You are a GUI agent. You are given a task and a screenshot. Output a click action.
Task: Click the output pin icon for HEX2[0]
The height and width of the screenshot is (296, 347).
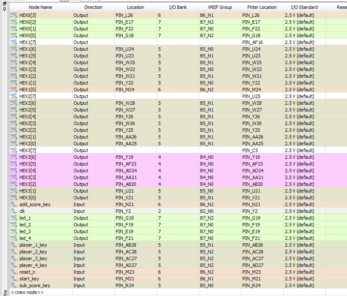pyautogui.click(x=14, y=143)
